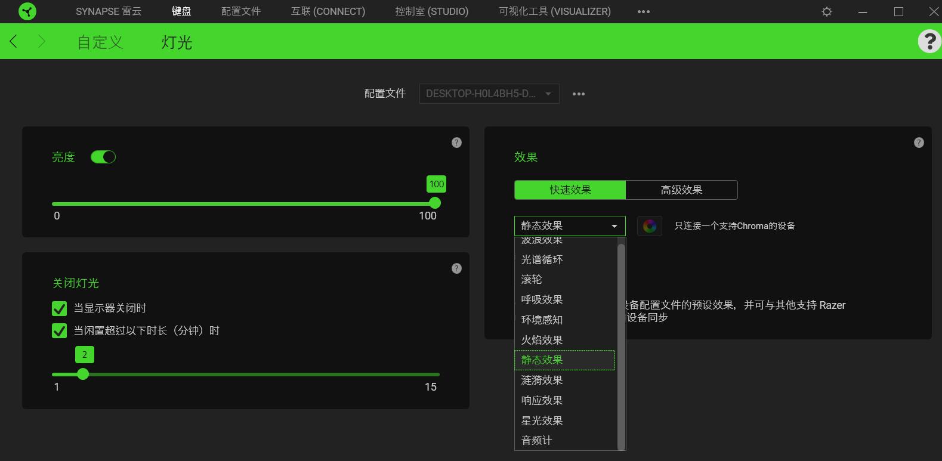Choose 响应效果 from effect list
The height and width of the screenshot is (461, 942).
click(x=565, y=400)
